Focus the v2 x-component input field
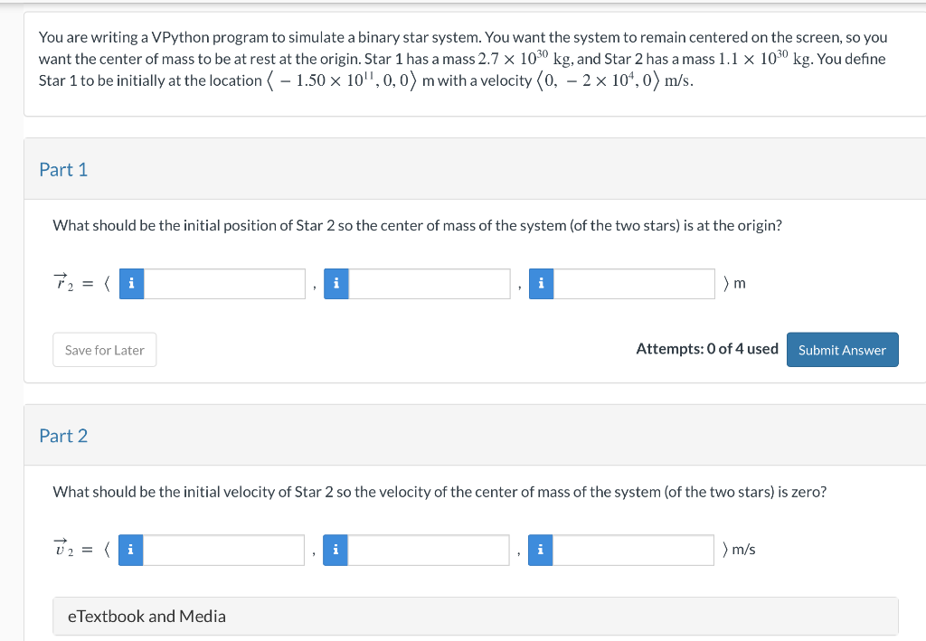926x641 pixels. (223, 550)
